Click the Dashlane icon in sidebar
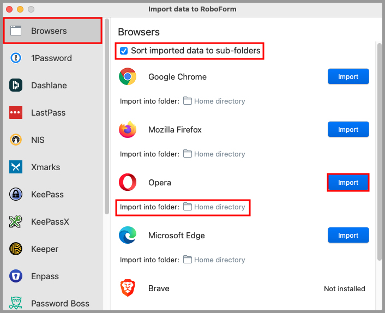Image resolution: width=385 pixels, height=313 pixels. click(x=16, y=86)
